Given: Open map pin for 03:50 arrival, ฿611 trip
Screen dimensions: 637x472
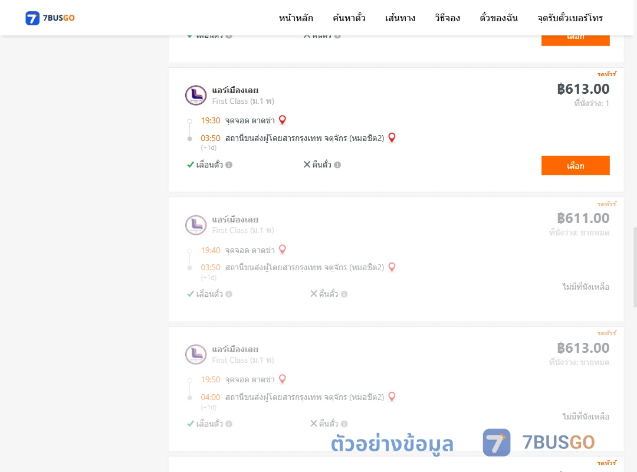Looking at the screenshot, I should click(392, 267).
